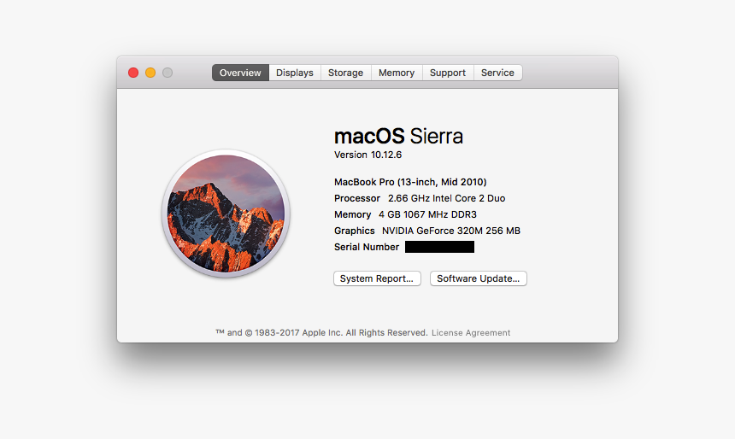Click the Processor label
The height and width of the screenshot is (439, 735).
click(357, 198)
